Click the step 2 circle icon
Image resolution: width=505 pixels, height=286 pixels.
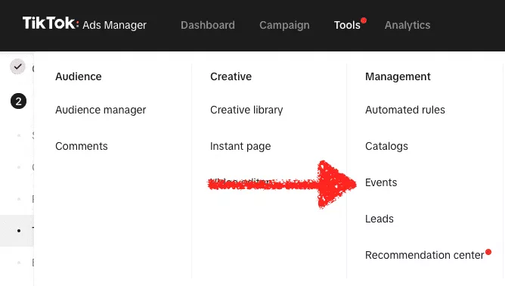[18, 101]
